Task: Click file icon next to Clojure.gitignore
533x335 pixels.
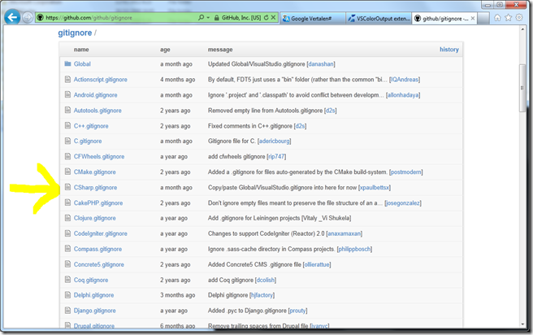Action: point(67,218)
